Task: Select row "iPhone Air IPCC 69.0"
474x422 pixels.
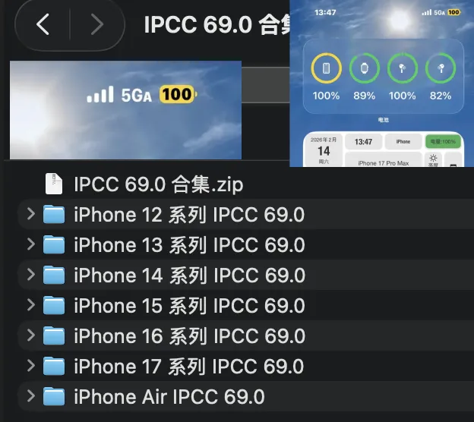Action: coord(246,396)
